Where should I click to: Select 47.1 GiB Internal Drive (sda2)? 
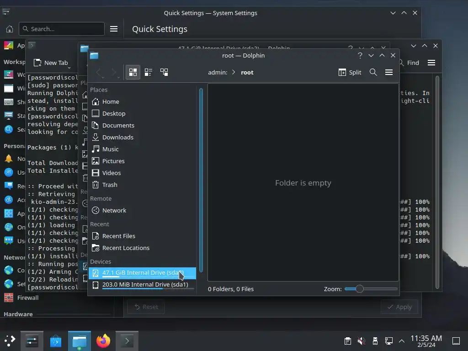tap(143, 273)
